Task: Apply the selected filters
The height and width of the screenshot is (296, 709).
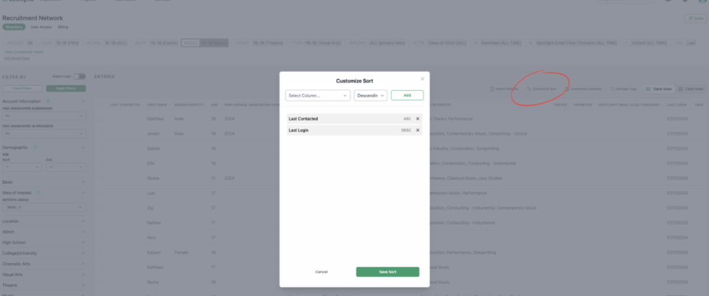Action: tap(66, 88)
